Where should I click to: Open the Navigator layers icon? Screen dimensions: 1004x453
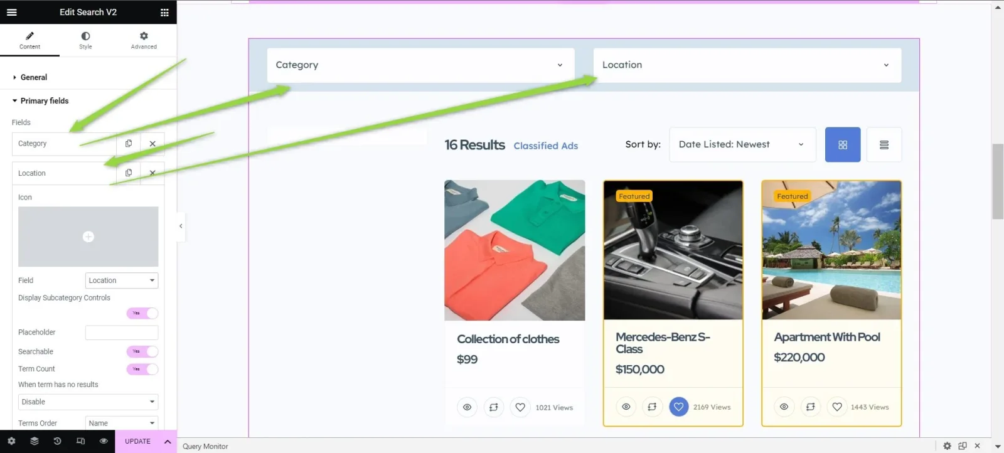35,441
